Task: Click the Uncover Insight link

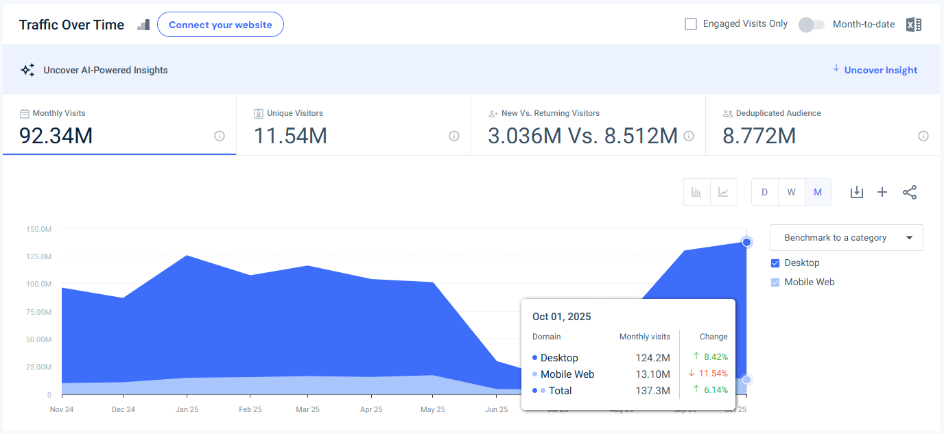Action: tap(880, 69)
